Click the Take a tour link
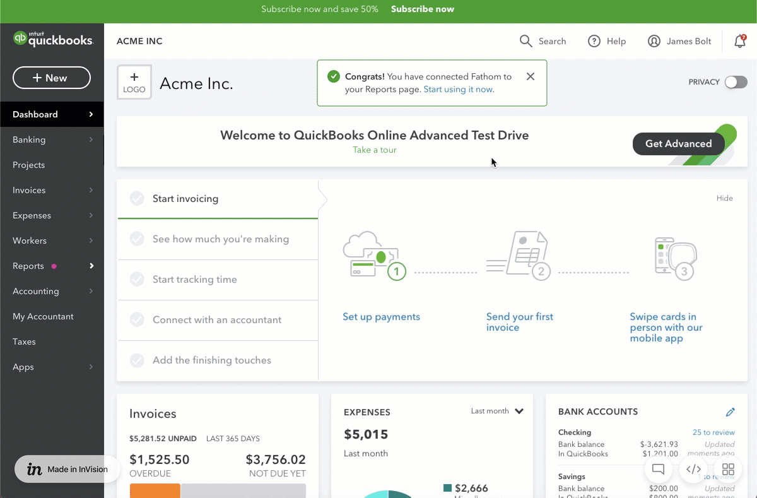757x498 pixels. tap(375, 150)
